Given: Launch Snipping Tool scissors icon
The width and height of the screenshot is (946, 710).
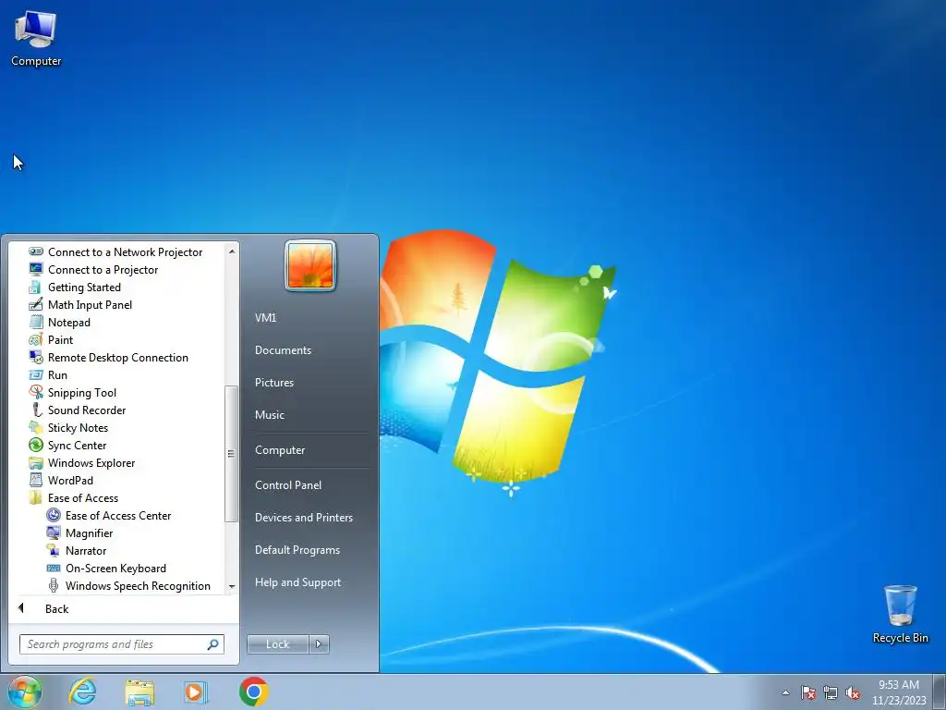Looking at the screenshot, I should point(36,392).
